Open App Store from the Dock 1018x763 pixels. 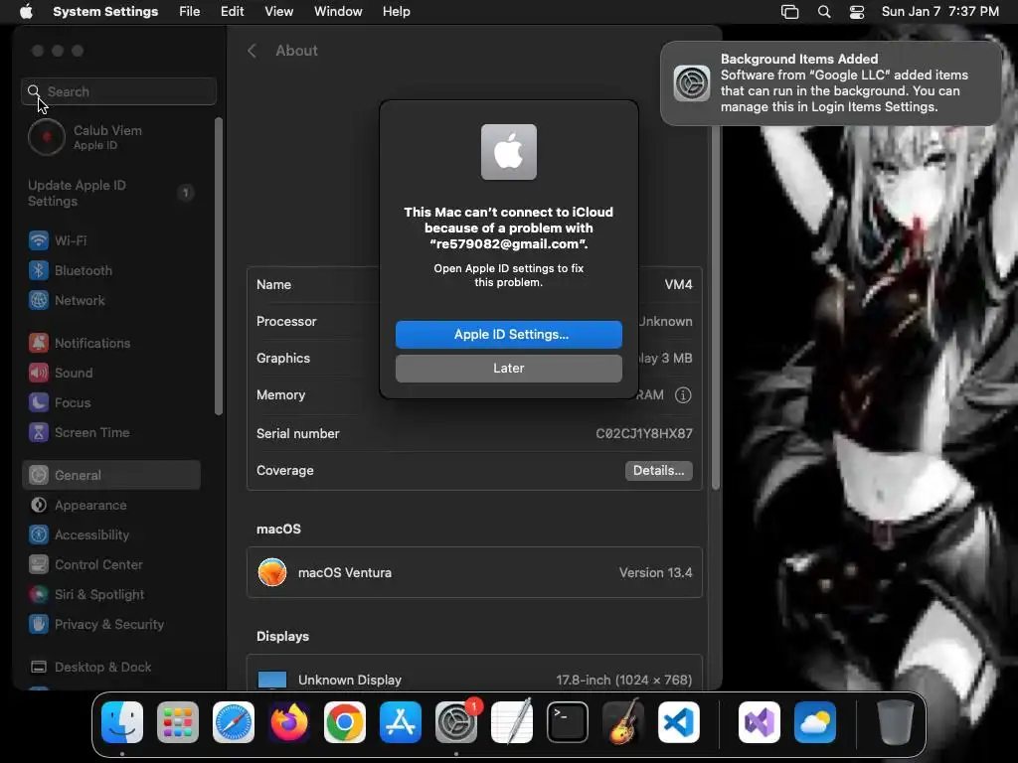tap(401, 722)
